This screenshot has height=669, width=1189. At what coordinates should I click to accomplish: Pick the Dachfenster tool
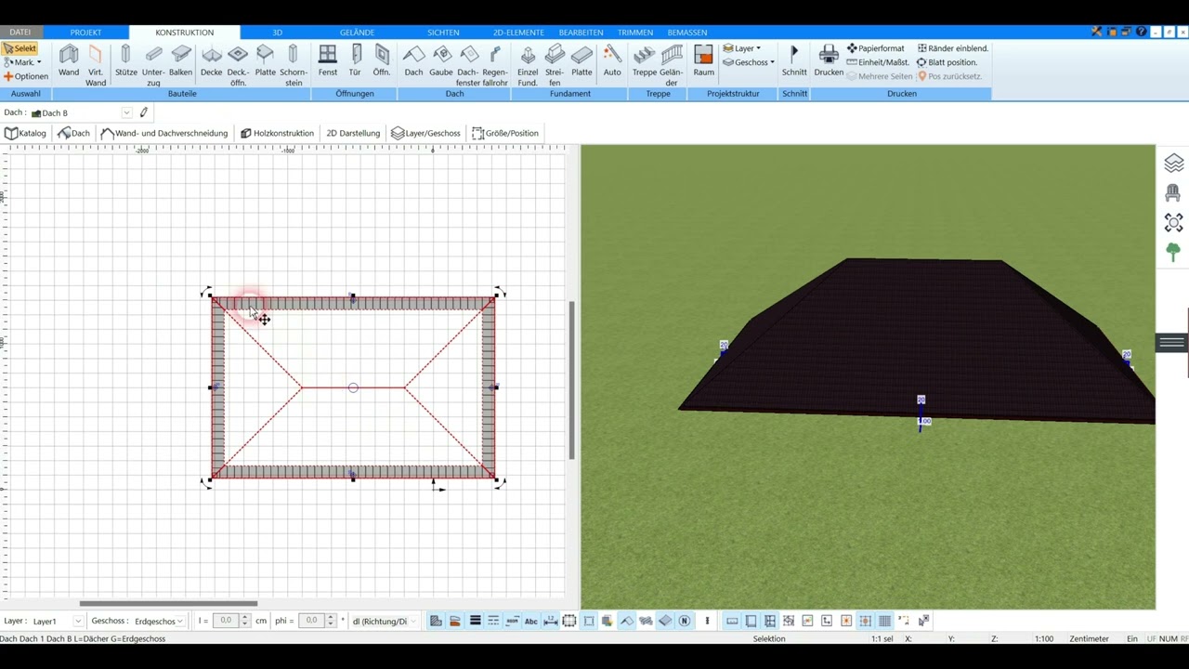coord(468,65)
